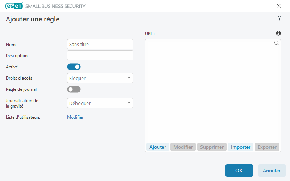Click the ESET logo

point(14,6)
